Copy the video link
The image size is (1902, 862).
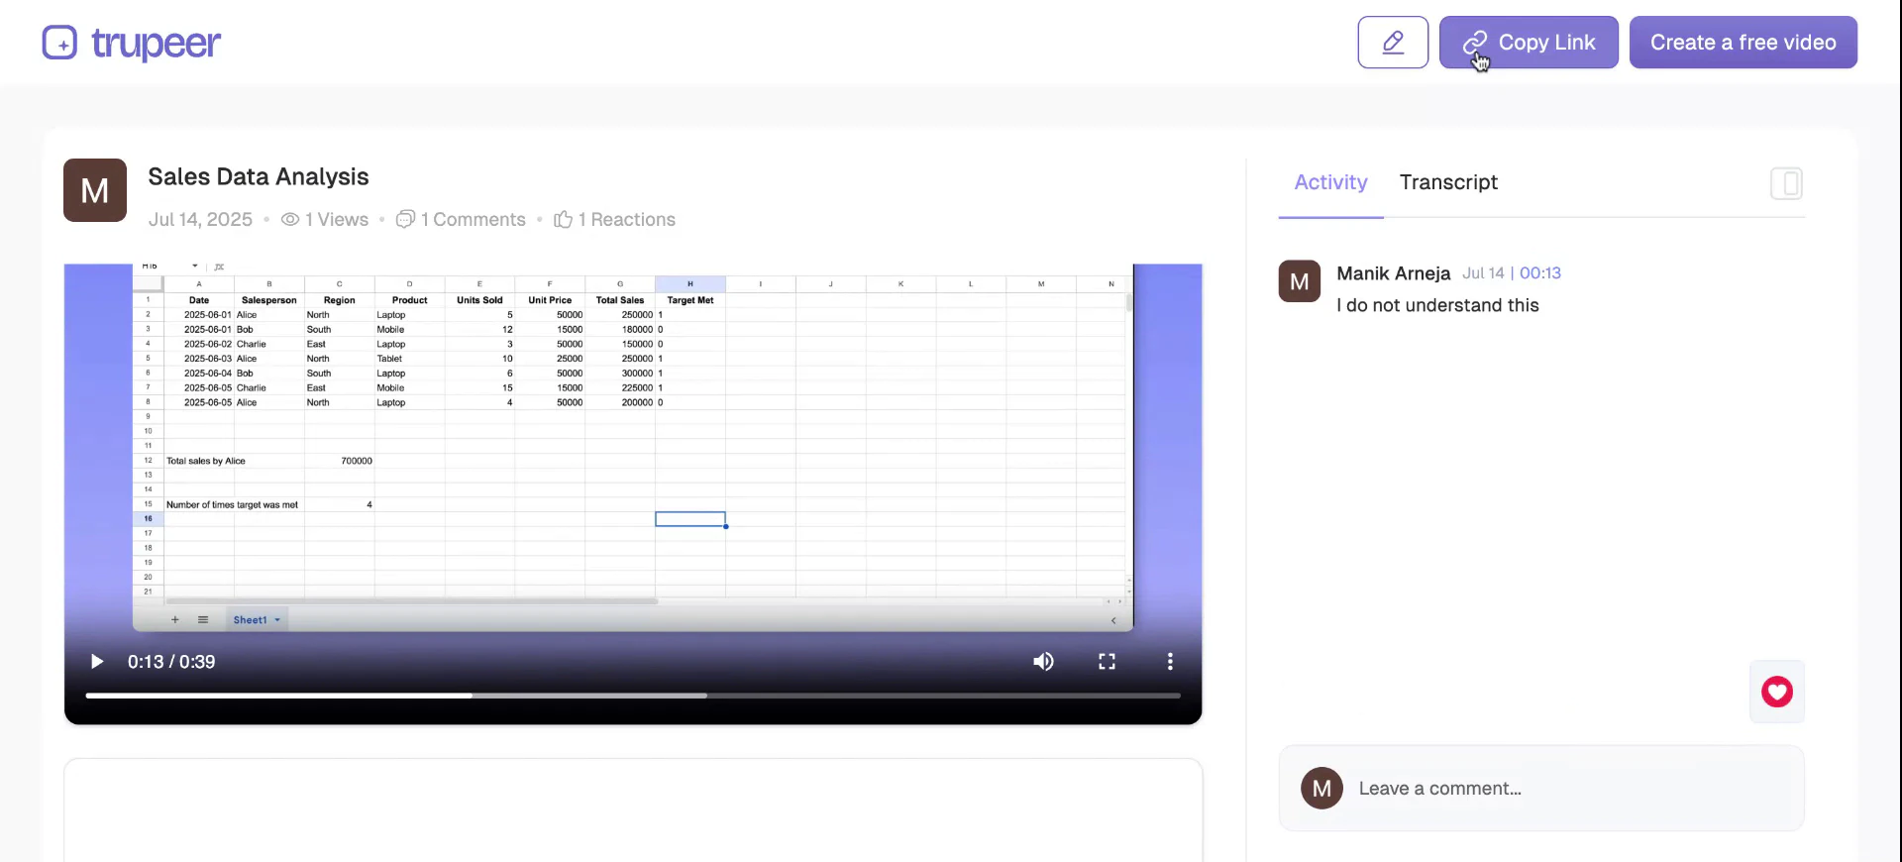(x=1529, y=43)
